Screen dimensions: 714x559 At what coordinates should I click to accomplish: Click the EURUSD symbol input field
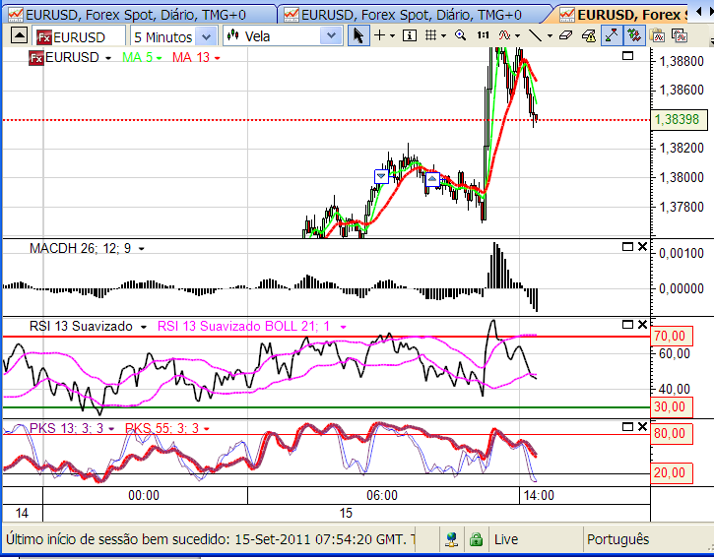tap(79, 36)
